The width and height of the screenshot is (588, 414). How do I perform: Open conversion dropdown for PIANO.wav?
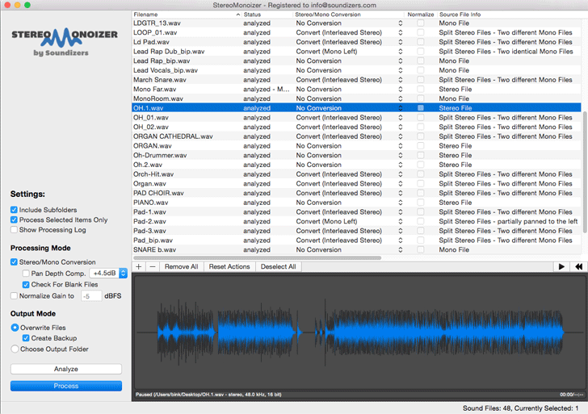(400, 203)
